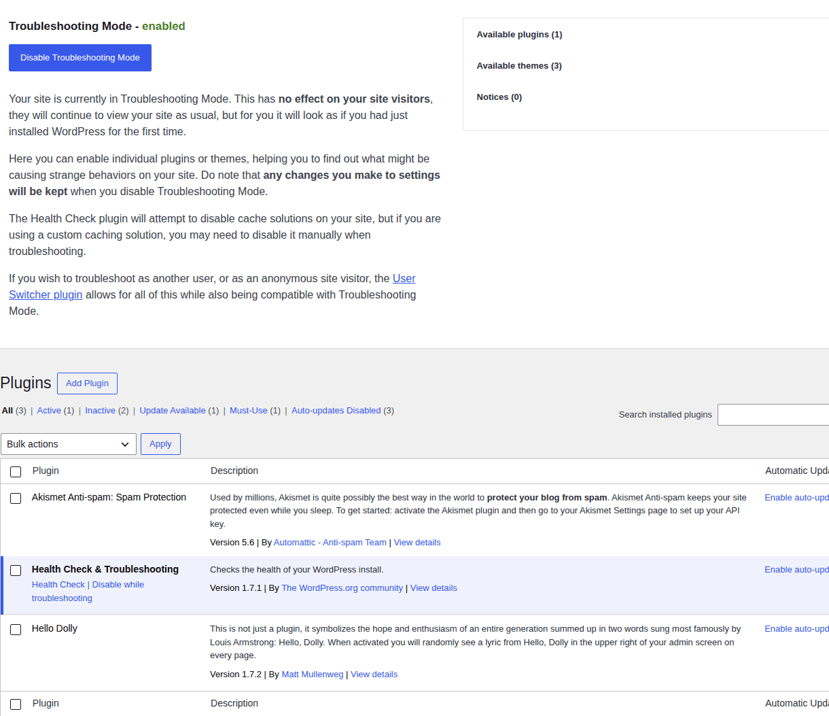
Task: Click the Add Plugin button
Action: pyautogui.click(x=87, y=383)
